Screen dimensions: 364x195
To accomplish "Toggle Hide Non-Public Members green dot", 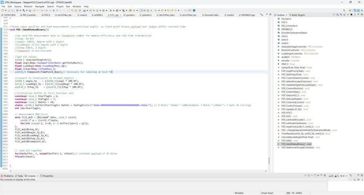I will [x=347, y=15].
